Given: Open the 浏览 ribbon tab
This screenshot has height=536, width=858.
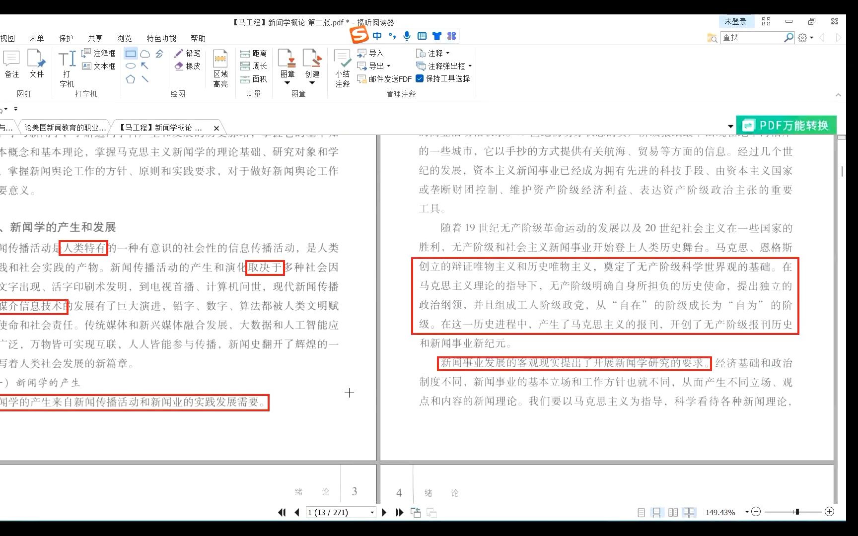Looking at the screenshot, I should (x=125, y=38).
